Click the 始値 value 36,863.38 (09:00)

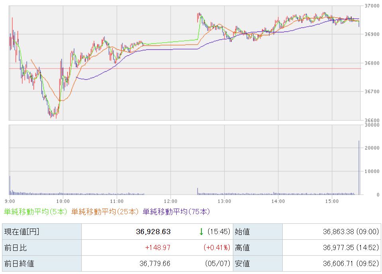pos(351,232)
